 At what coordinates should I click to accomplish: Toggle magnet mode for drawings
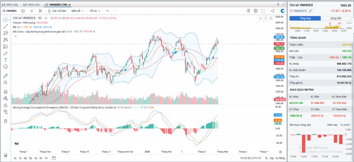point(6,92)
